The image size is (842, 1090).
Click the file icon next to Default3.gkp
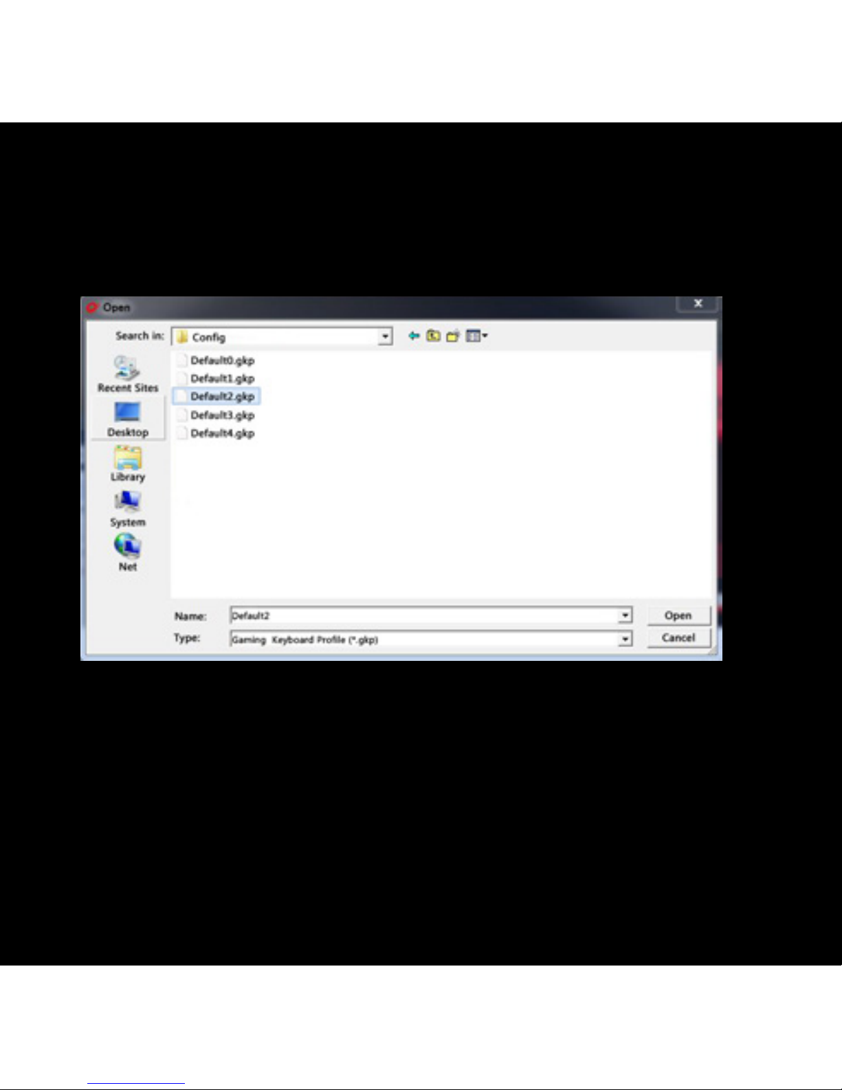pyautogui.click(x=181, y=415)
